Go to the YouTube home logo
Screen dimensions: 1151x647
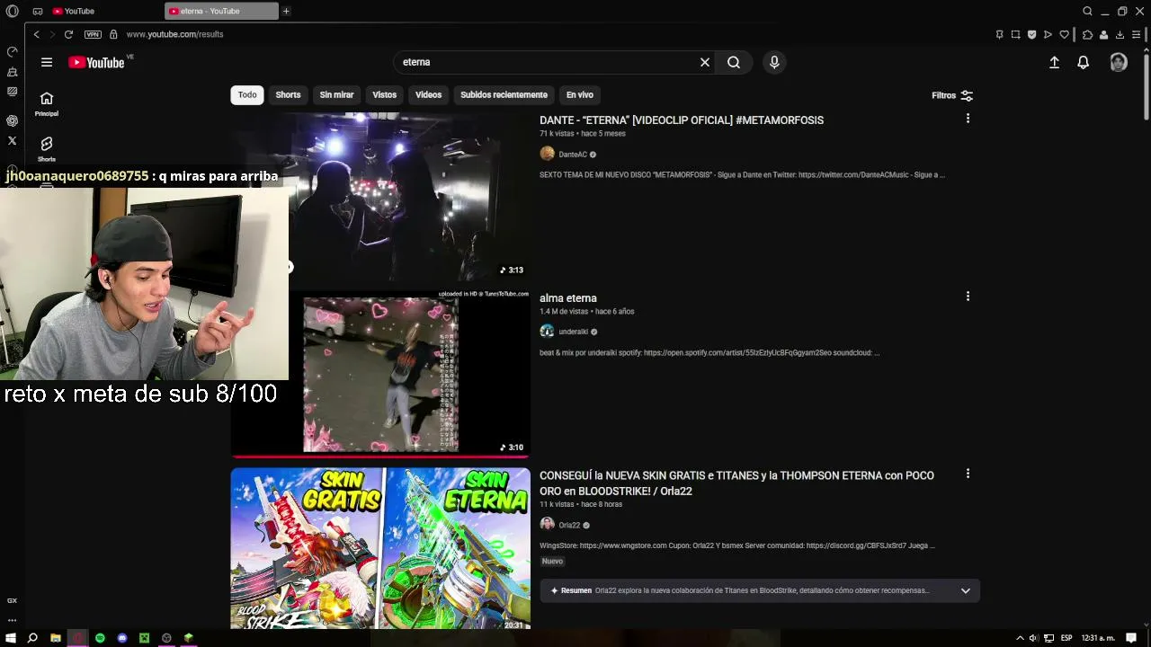[x=98, y=62]
